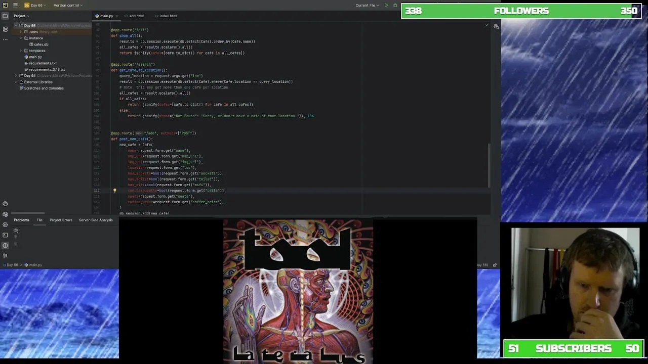This screenshot has height=364, width=648.
Task: Close the main.py editor tab
Action: tap(117, 16)
